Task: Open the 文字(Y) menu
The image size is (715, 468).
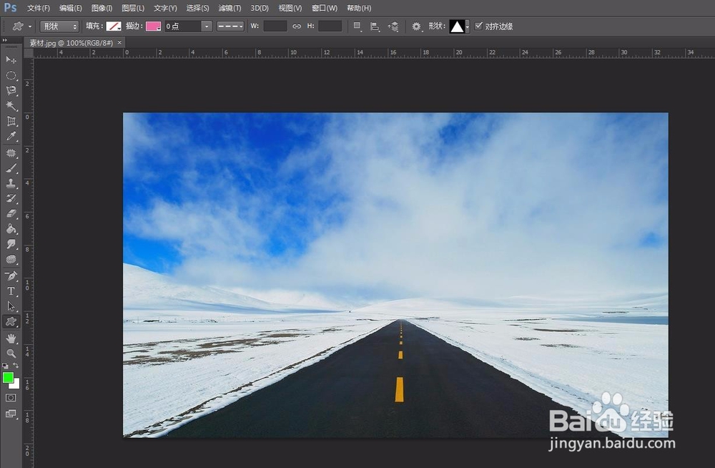Action: 165,8
